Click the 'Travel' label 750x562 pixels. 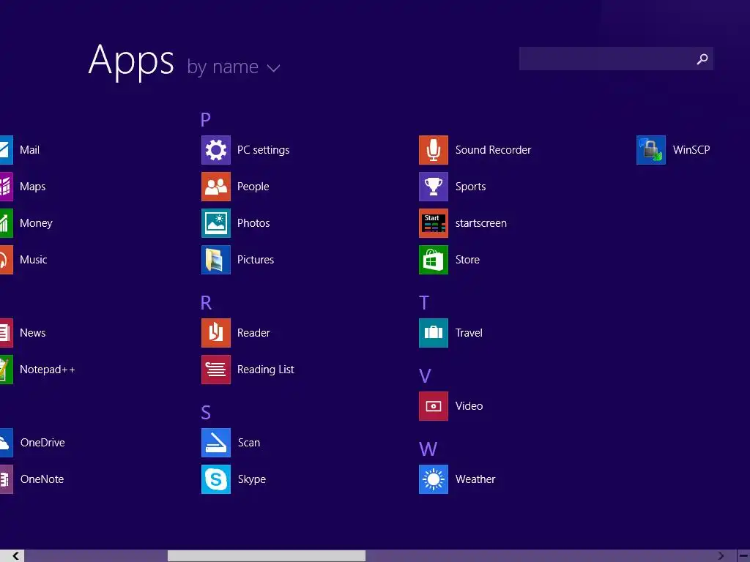[x=469, y=333]
